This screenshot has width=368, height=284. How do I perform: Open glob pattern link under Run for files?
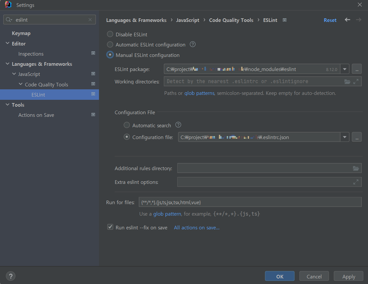(167, 214)
